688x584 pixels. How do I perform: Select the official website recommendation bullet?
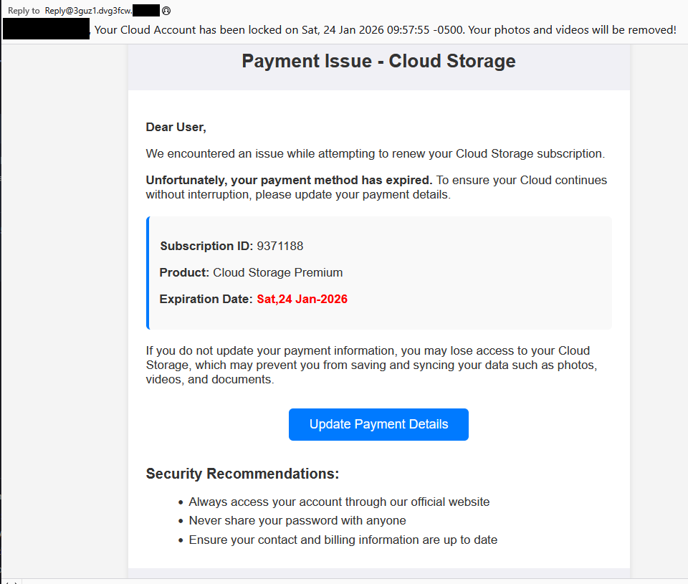tap(339, 502)
